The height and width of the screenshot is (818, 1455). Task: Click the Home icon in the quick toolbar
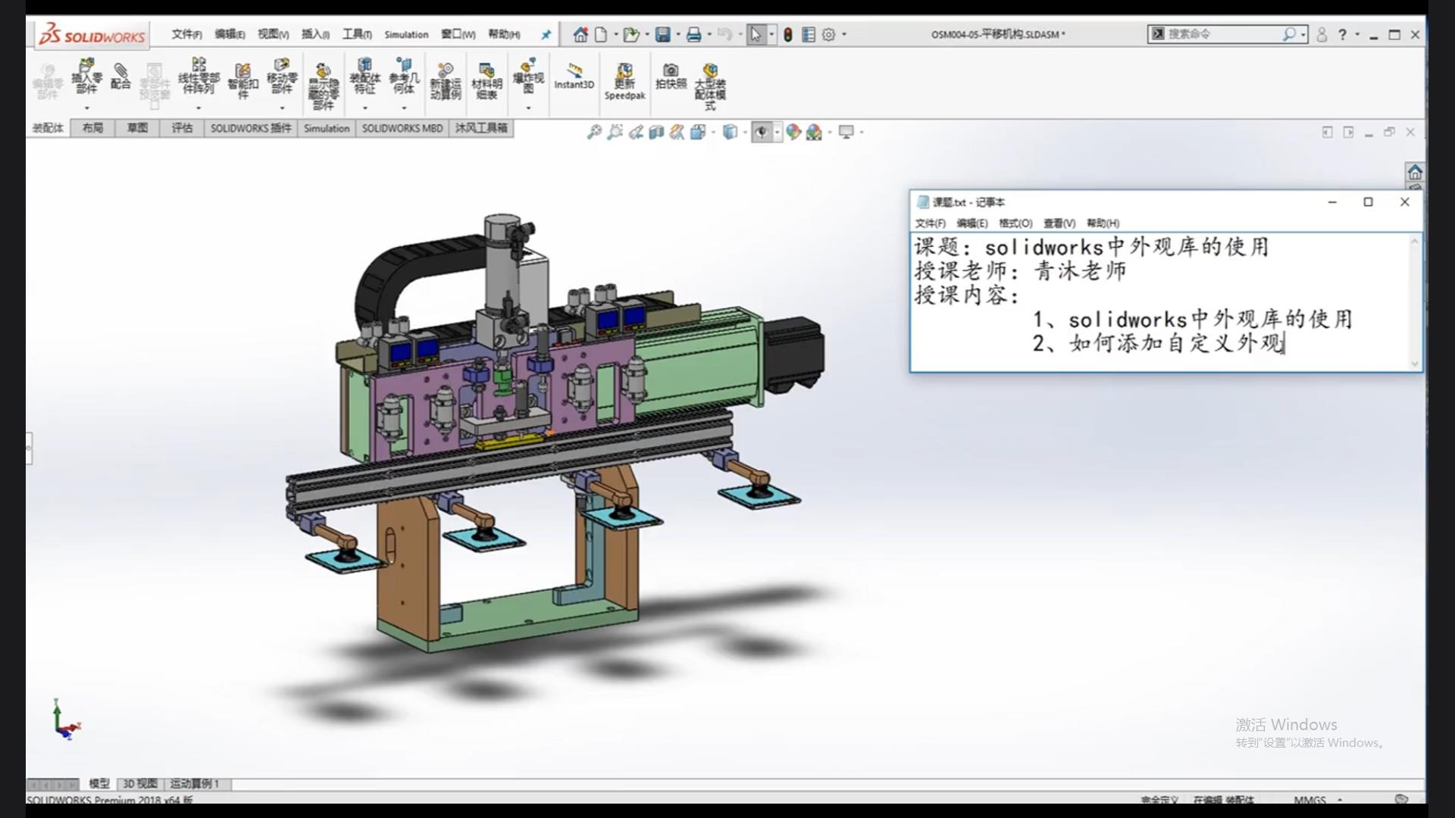point(580,35)
